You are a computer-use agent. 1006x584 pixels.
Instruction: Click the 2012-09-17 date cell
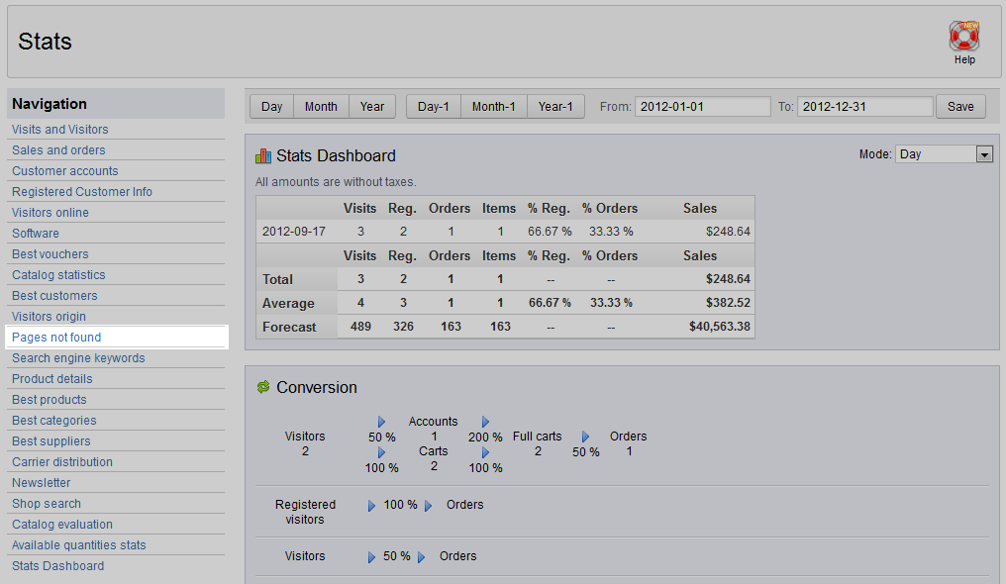(x=294, y=232)
